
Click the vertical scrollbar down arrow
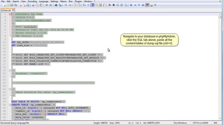tap(220, 118)
